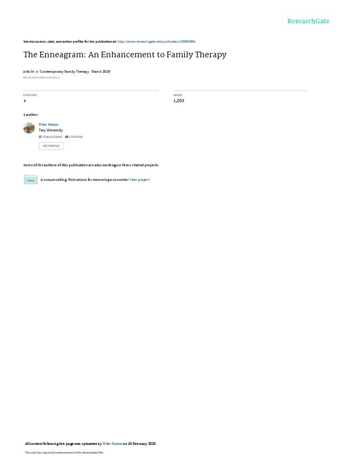Image resolution: width=347 pixels, height=463 pixels.
Task: Click the READS label heading
Action: [178, 95]
